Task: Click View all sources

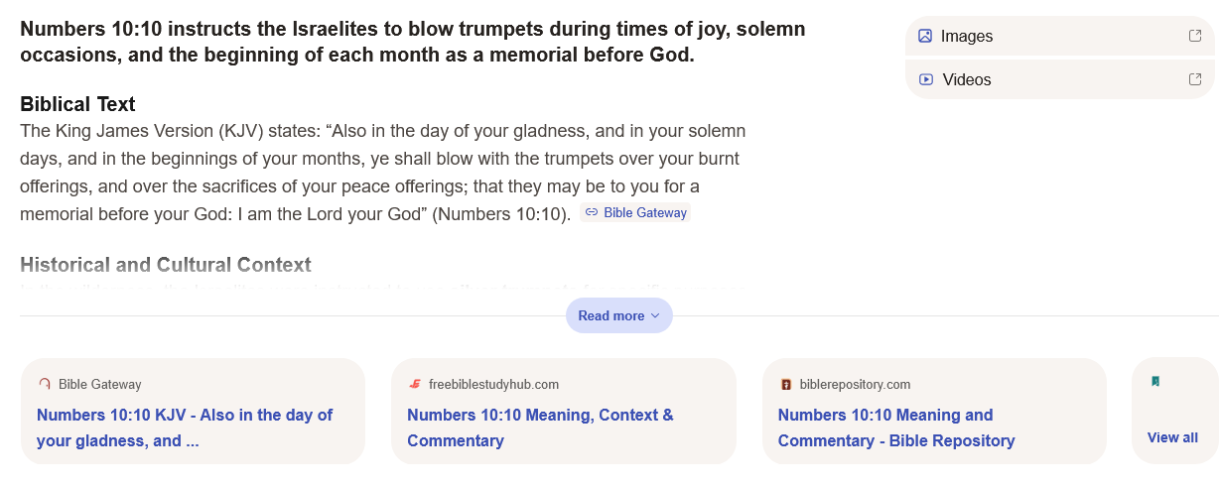Action: (1172, 437)
